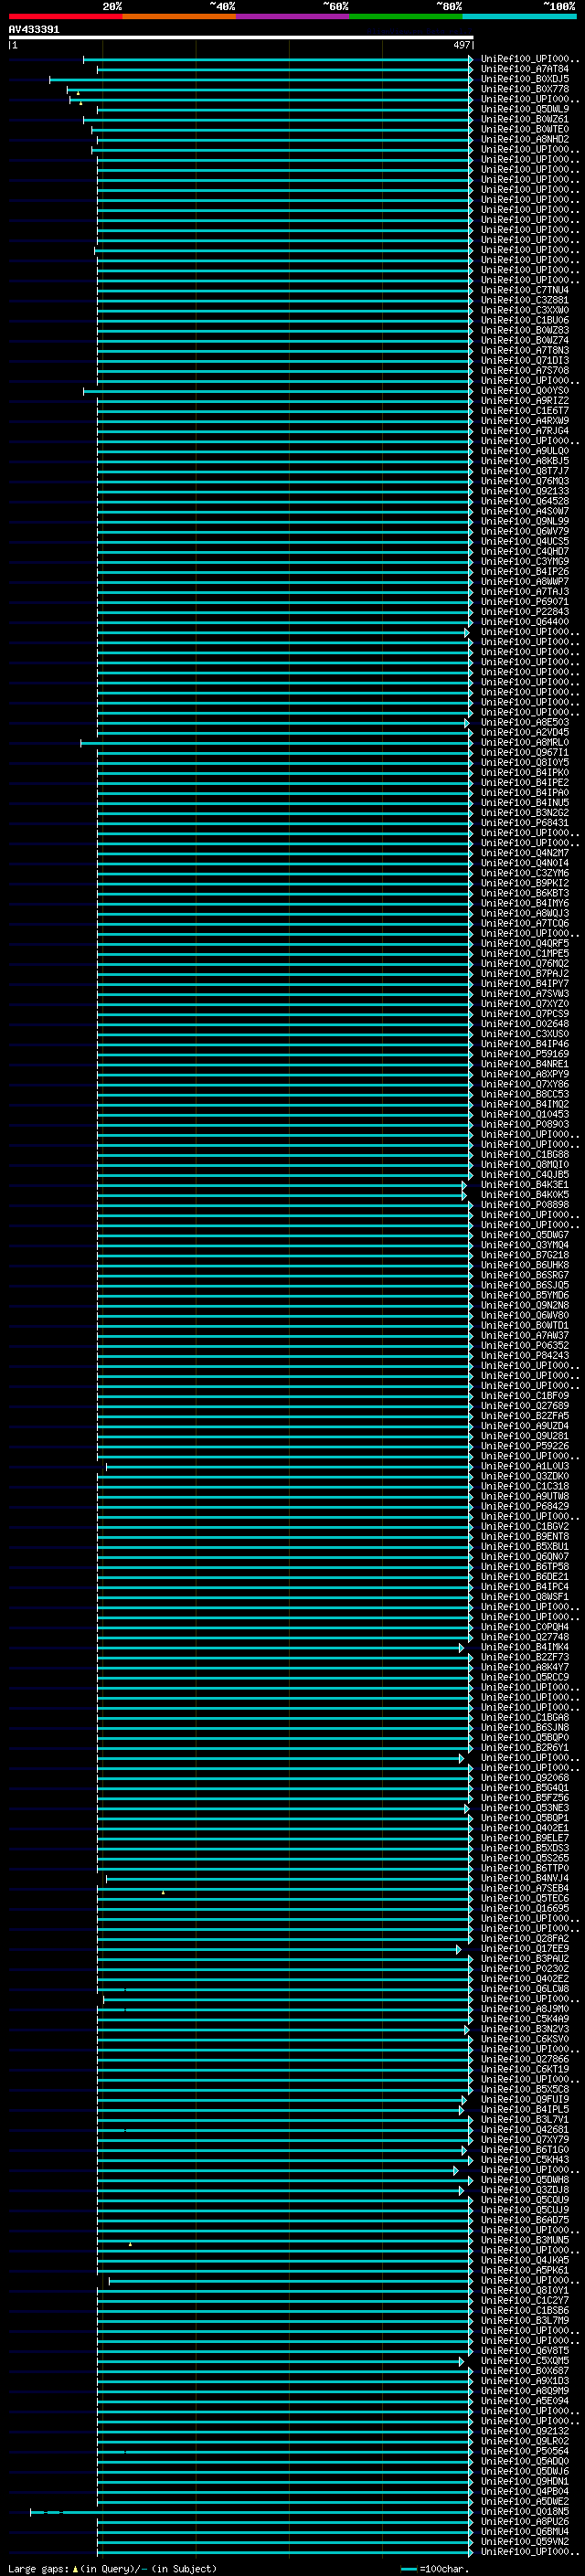Click the UniRef100_Q16695 hit name
The width and height of the screenshot is (585, 2576).
tap(524, 1908)
